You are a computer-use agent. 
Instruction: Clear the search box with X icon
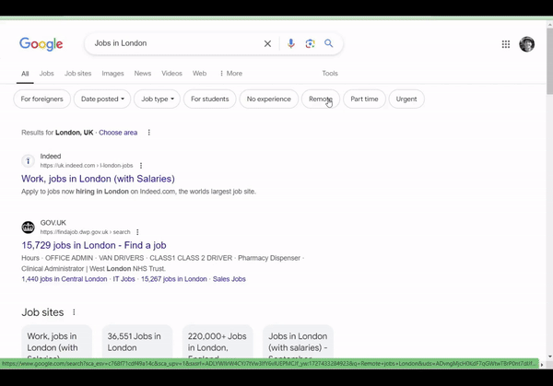pos(267,43)
